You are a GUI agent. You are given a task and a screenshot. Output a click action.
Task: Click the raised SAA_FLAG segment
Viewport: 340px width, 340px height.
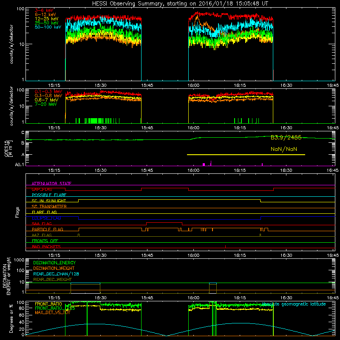164,222
